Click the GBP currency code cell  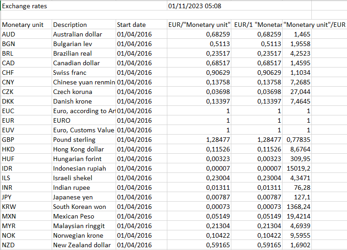coord(9,140)
